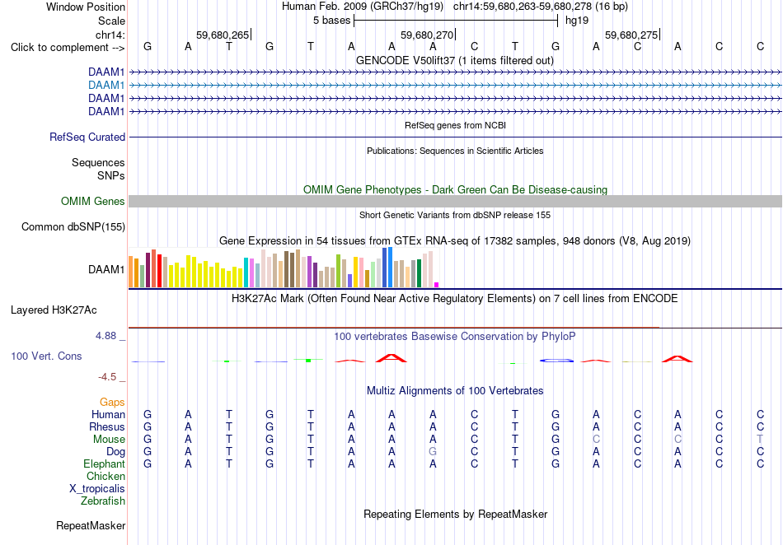Click the faded T in the Mouse row
This screenshot has width=783, height=545.
[x=760, y=439]
